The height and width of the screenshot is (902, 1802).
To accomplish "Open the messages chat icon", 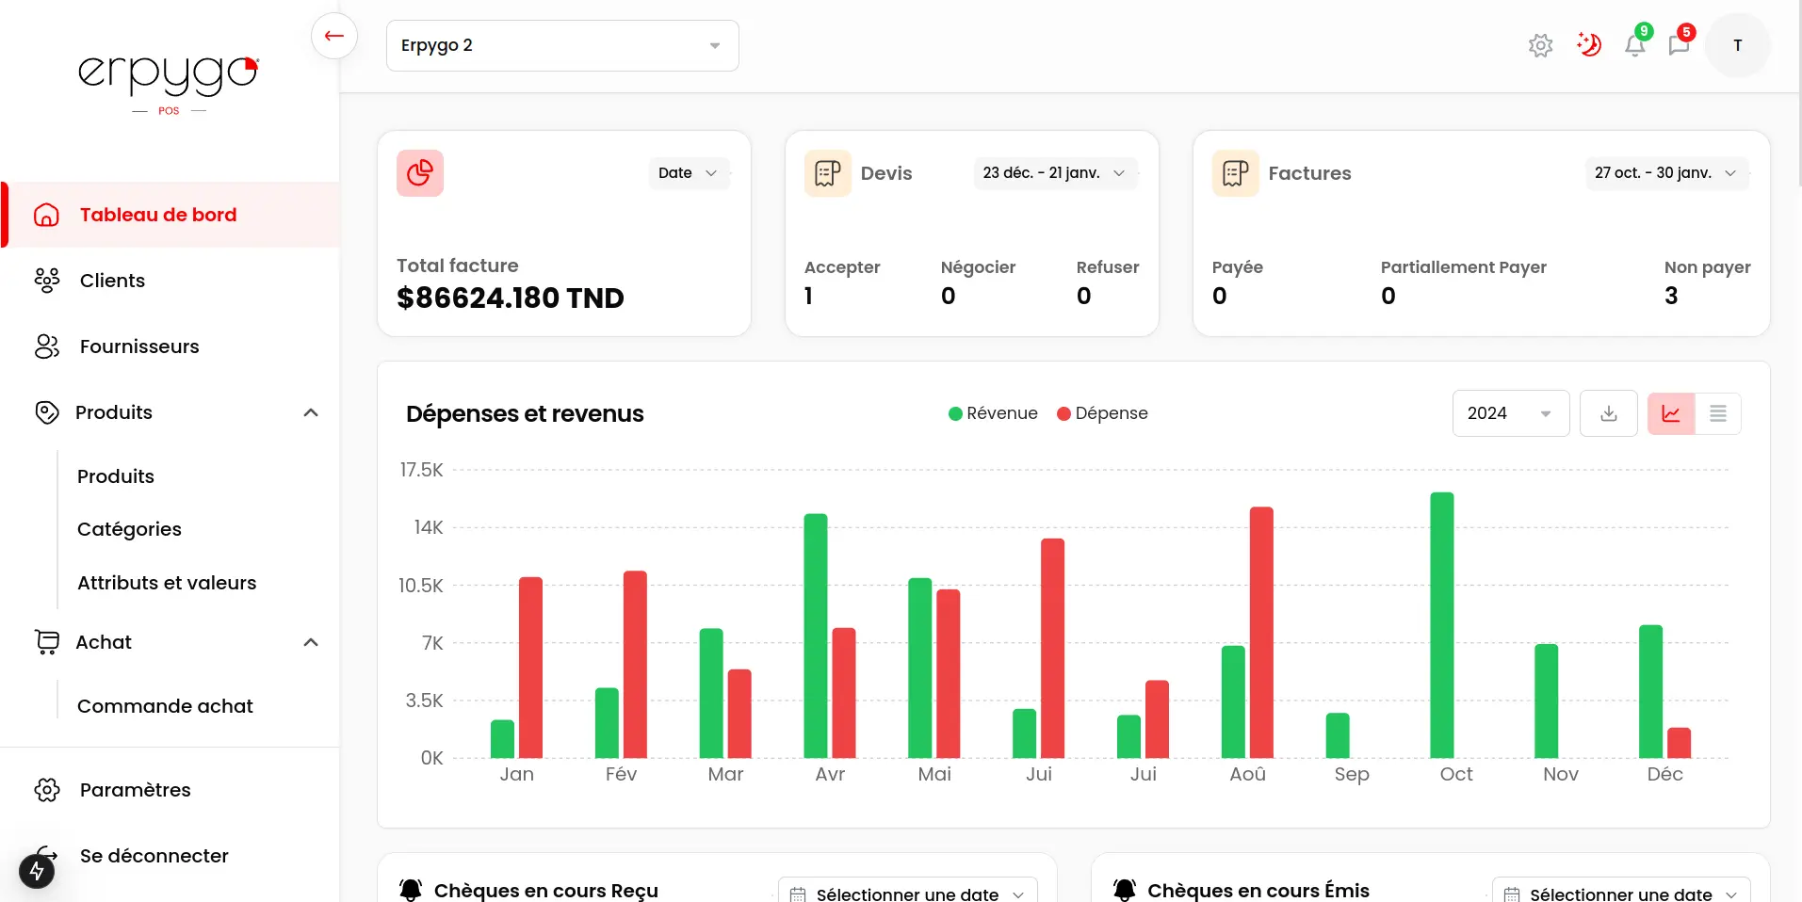I will click(x=1679, y=45).
